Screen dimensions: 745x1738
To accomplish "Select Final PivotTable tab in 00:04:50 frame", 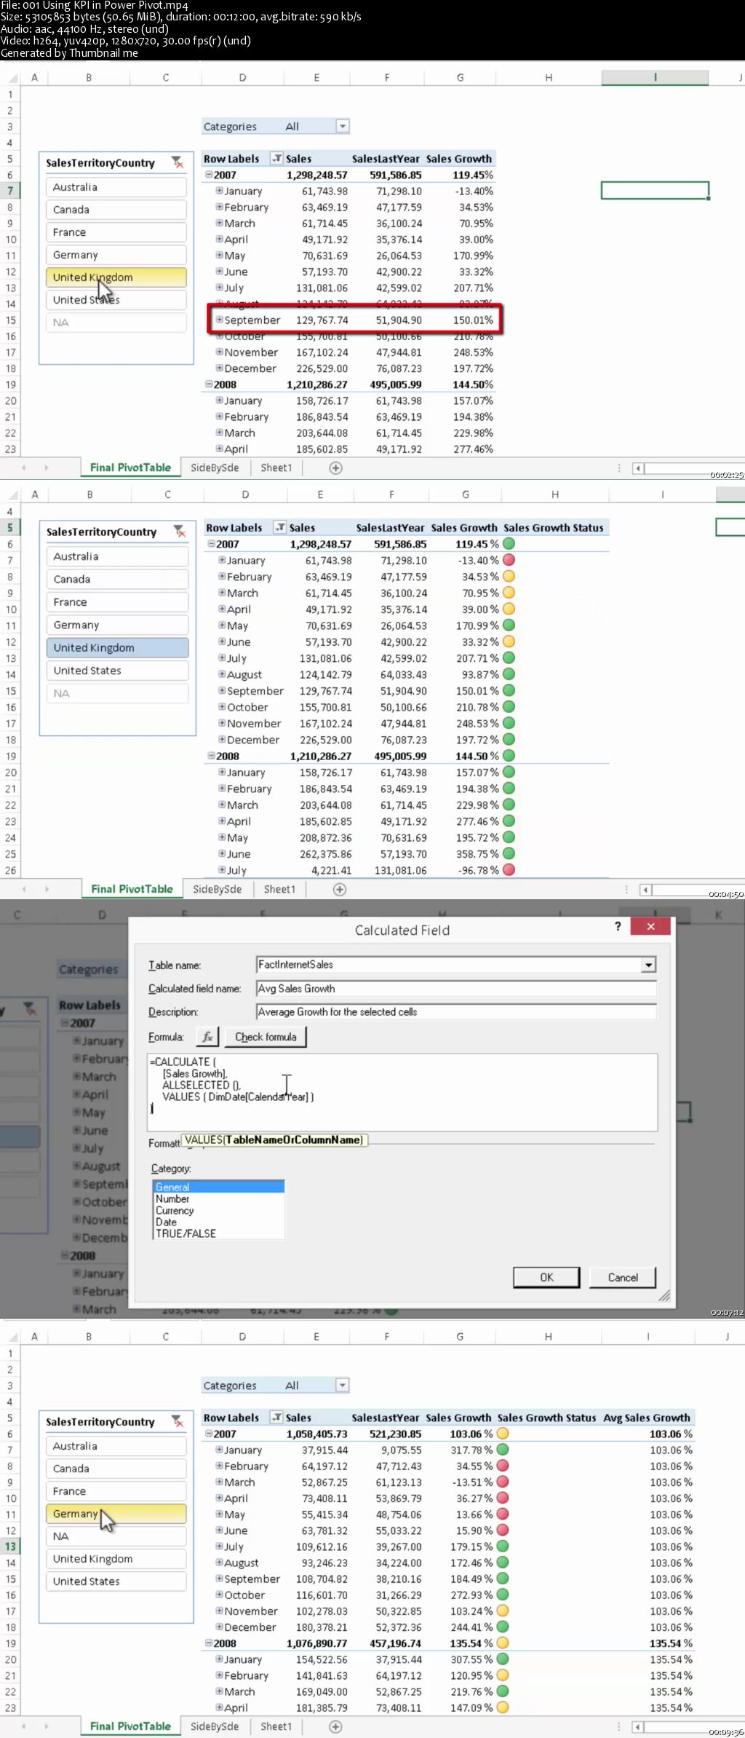I will (x=132, y=888).
